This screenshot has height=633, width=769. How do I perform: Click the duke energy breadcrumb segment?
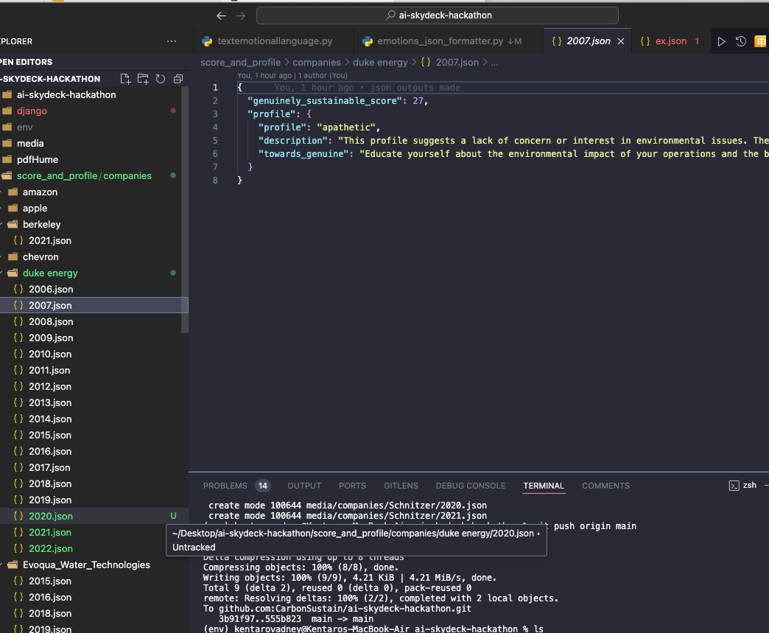[x=380, y=63]
